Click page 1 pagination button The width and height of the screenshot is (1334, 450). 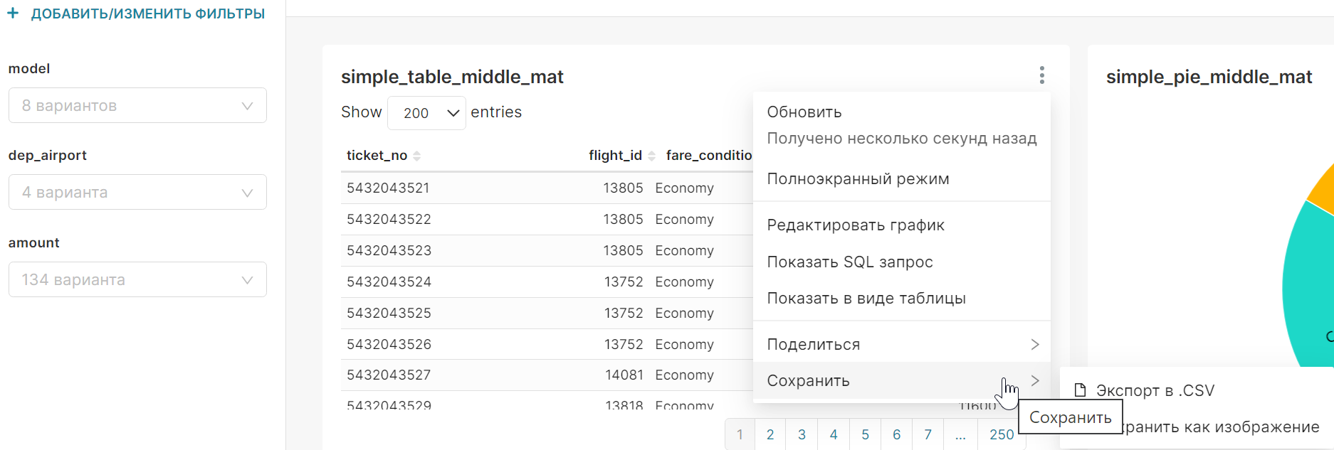[740, 434]
